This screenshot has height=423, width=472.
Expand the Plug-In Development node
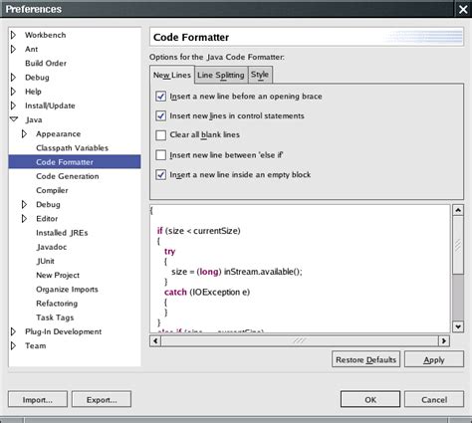13,331
